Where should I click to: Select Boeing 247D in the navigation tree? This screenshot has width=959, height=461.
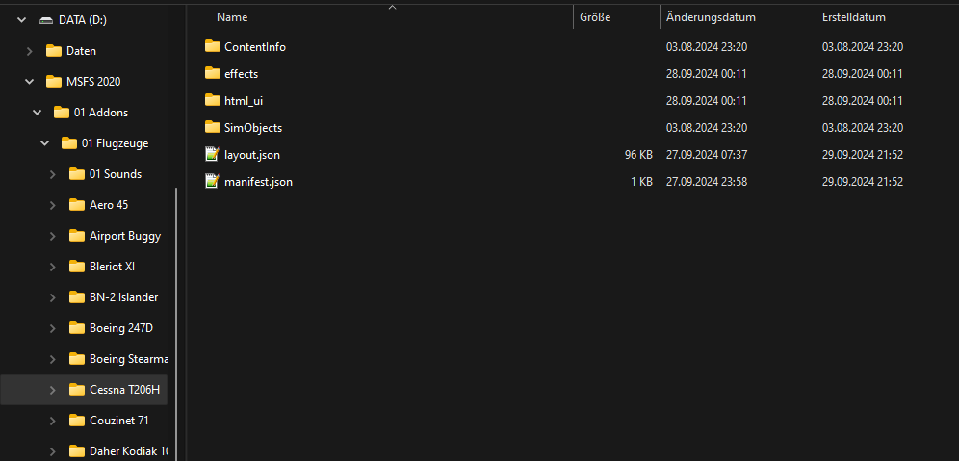121,328
